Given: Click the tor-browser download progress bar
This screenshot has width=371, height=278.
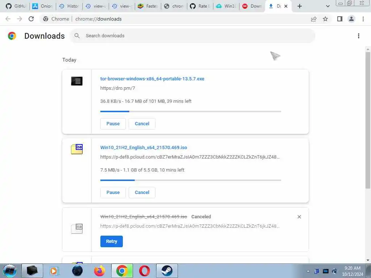Looking at the screenshot, I should click(x=191, y=111).
